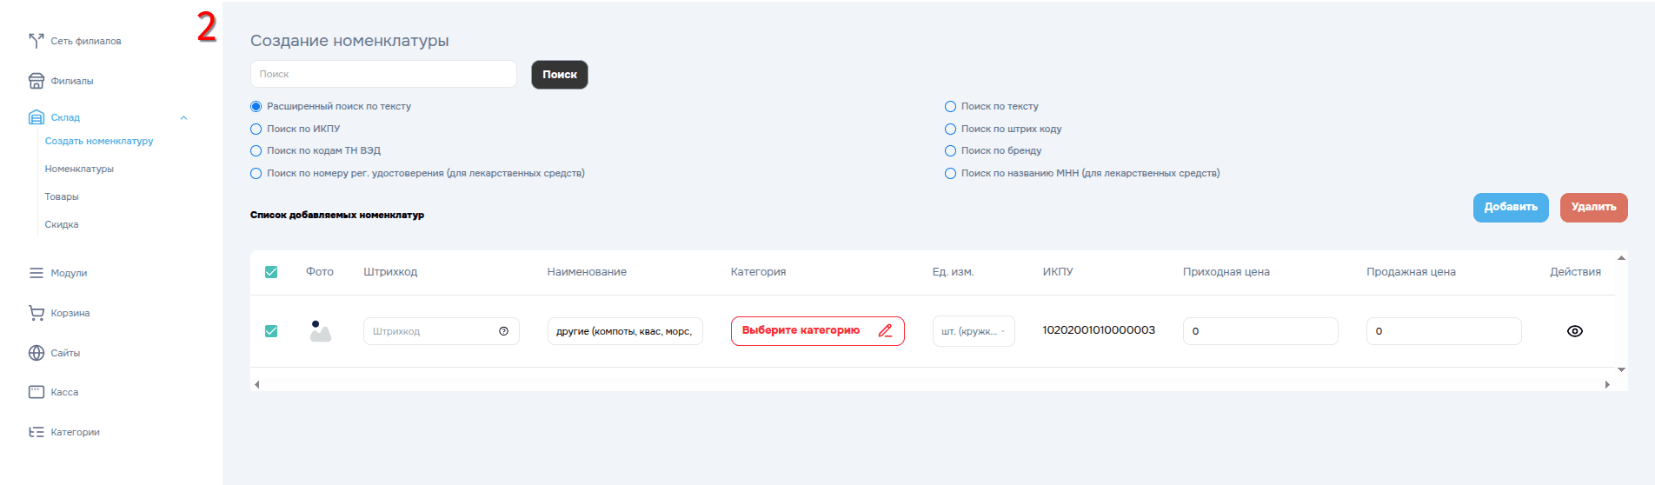Open the Товары submenu item

[62, 196]
